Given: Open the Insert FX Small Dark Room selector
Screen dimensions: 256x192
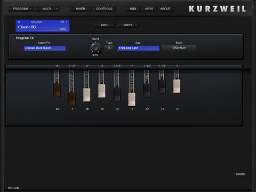Looking at the screenshot, I should point(44,48).
